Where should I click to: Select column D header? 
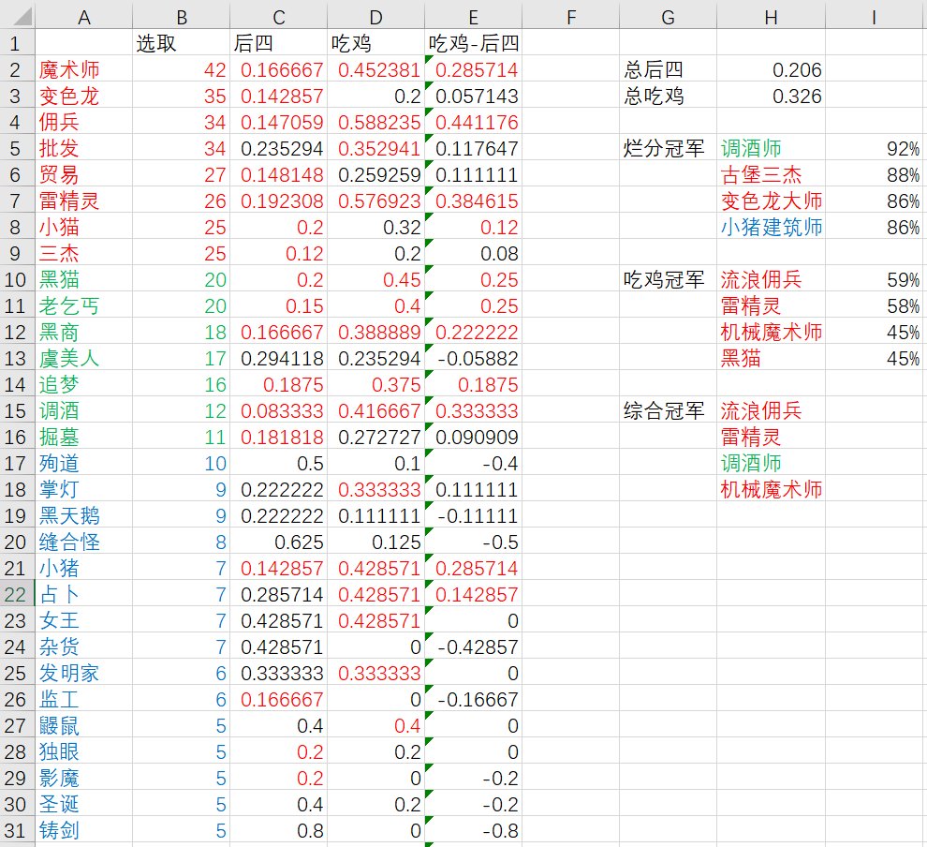pos(376,17)
